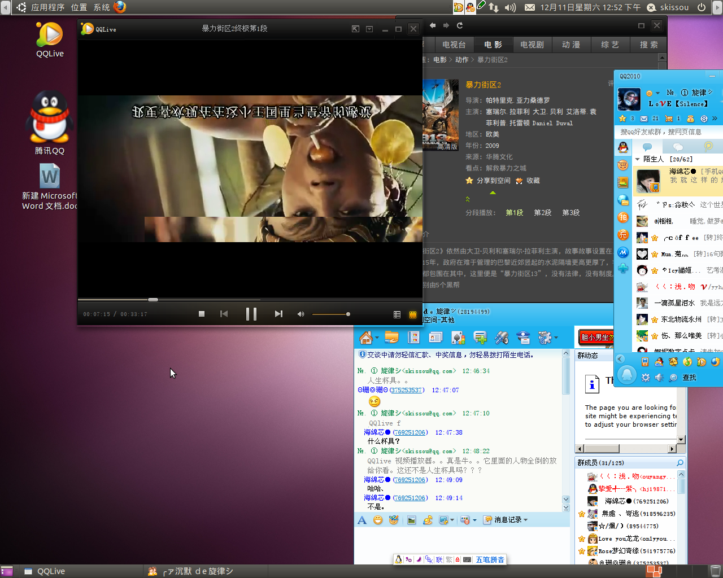Open QQ mail envelope icon

pyautogui.click(x=644, y=119)
